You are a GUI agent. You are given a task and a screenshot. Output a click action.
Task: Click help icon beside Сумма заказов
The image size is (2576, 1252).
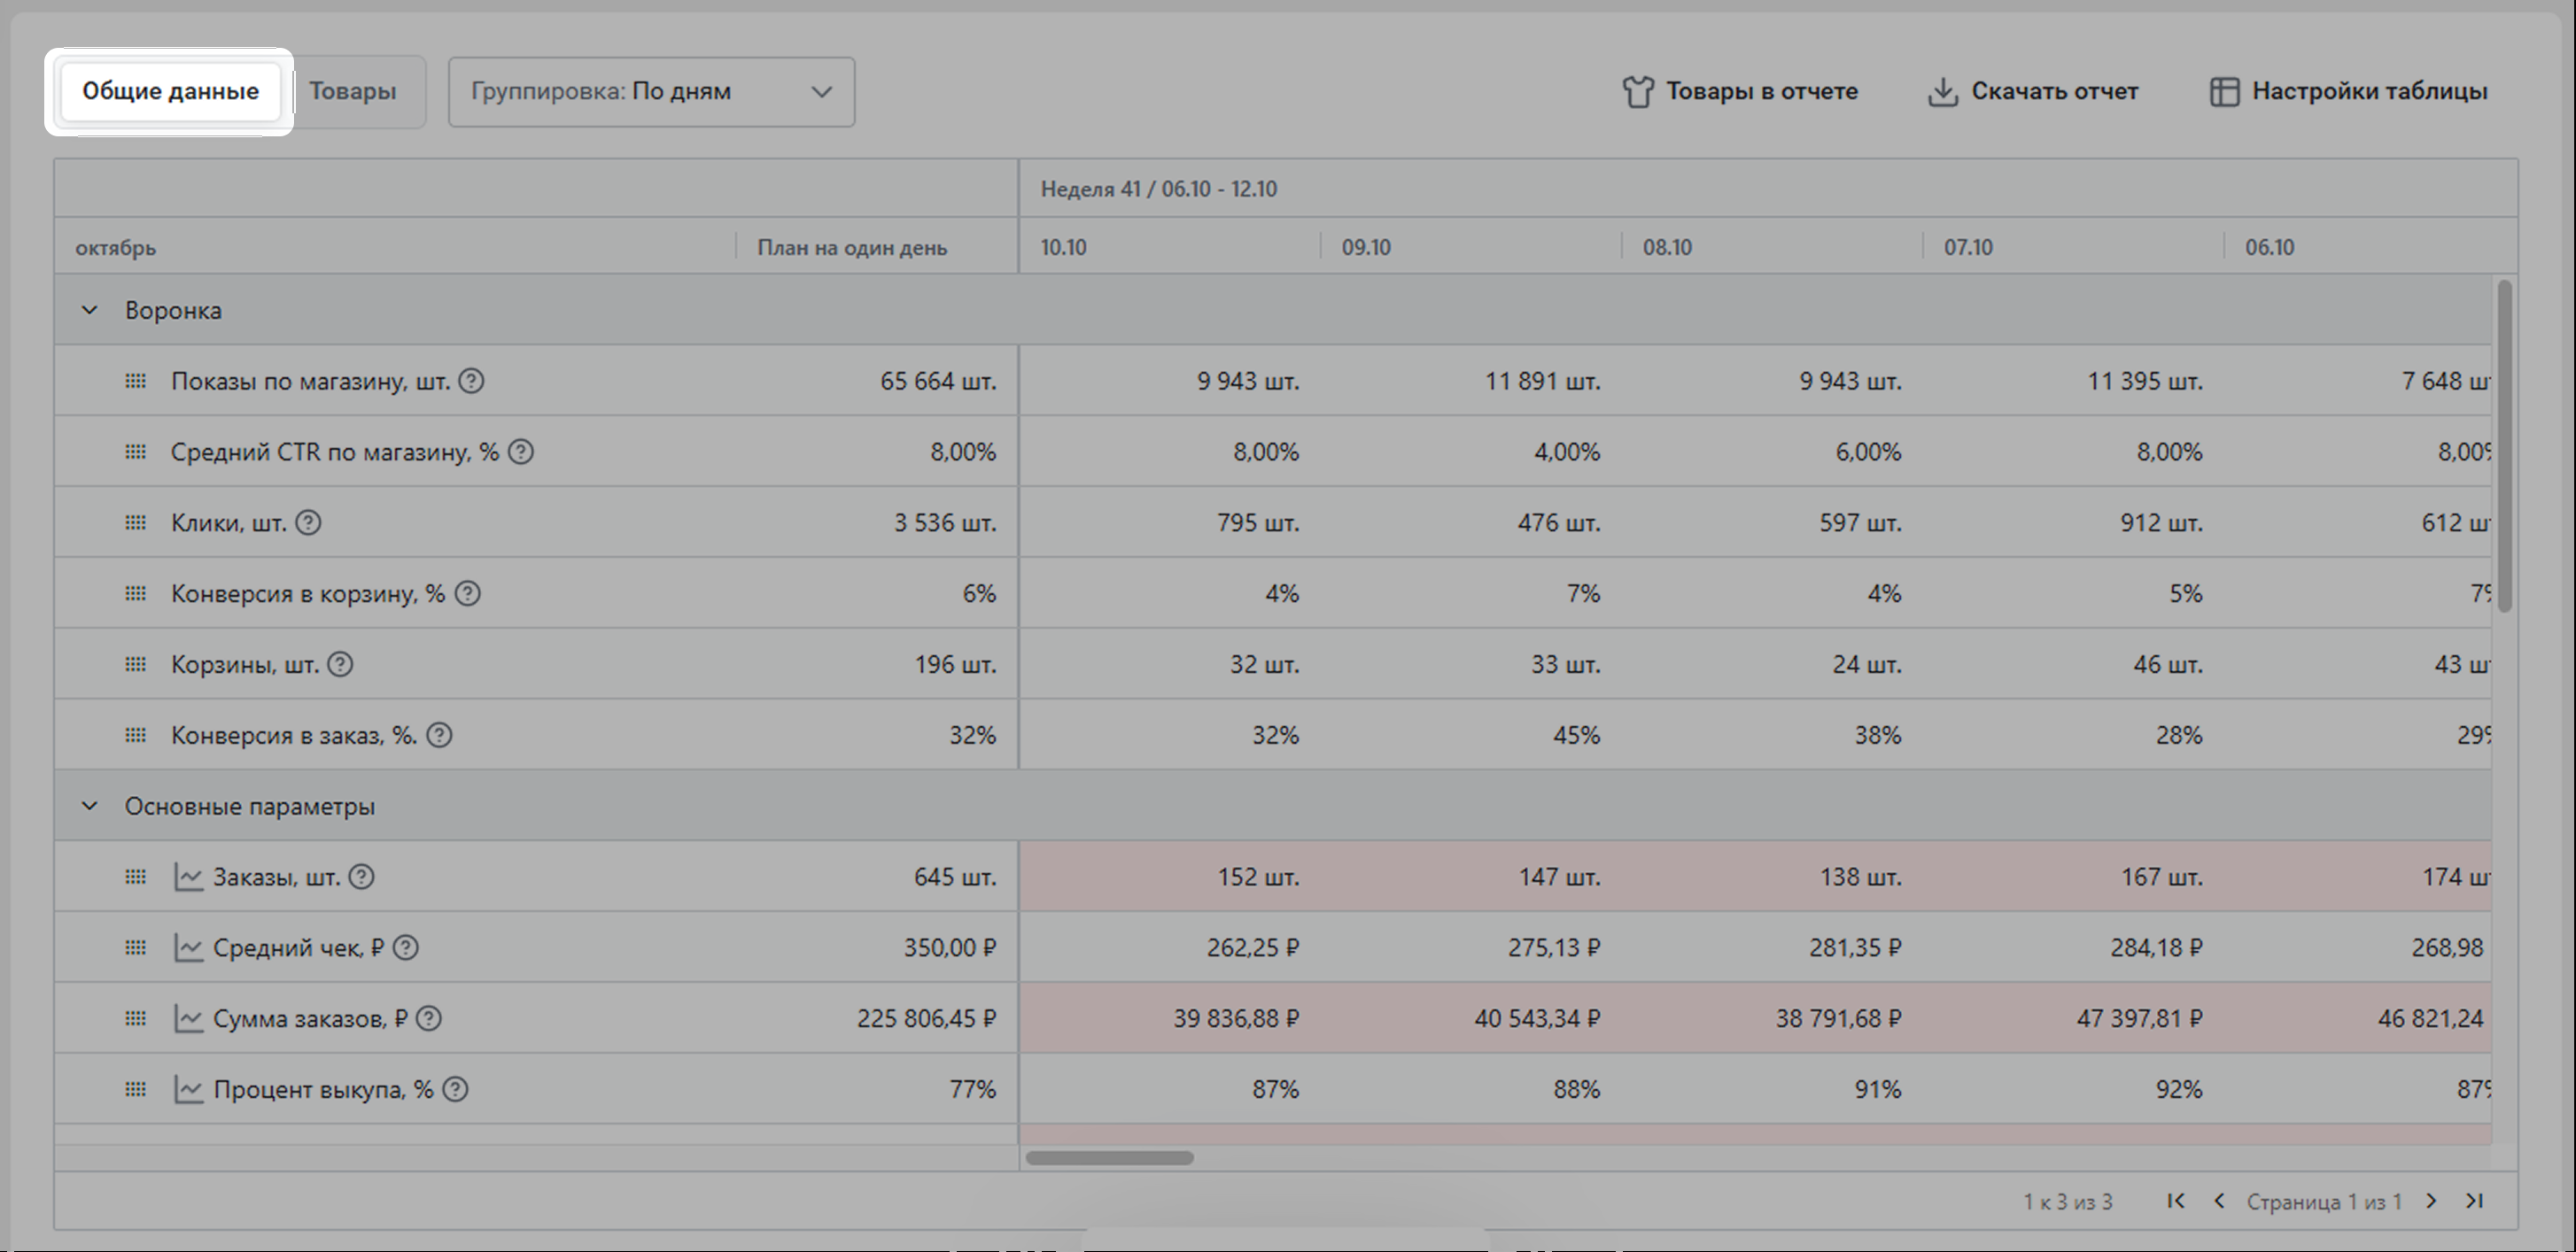(428, 1018)
